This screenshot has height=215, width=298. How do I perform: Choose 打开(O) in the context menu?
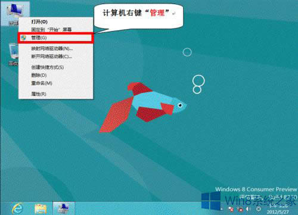[x=55, y=21]
